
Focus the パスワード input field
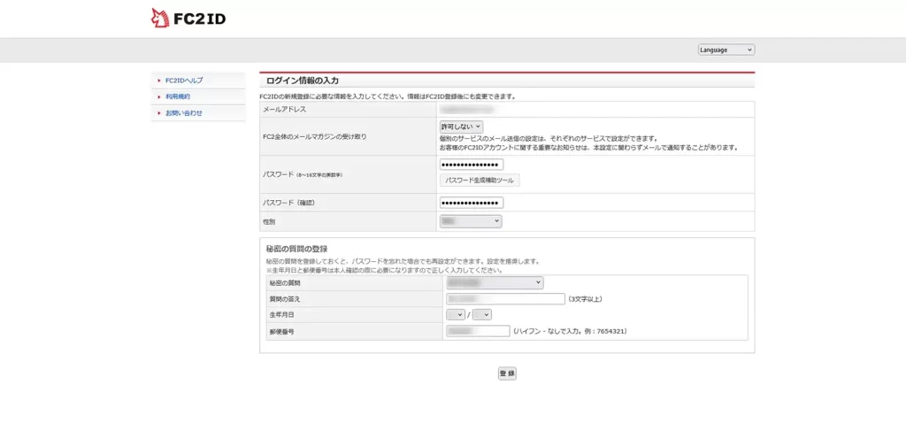pyautogui.click(x=471, y=165)
